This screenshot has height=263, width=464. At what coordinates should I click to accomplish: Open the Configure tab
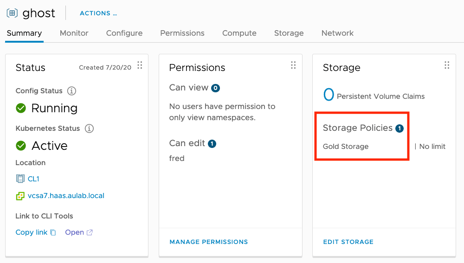[124, 33]
